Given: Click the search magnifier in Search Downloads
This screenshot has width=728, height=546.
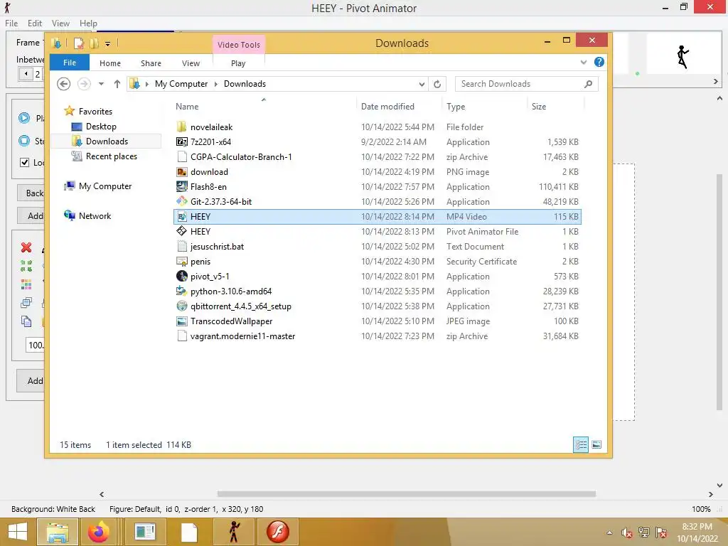Looking at the screenshot, I should tap(588, 84).
